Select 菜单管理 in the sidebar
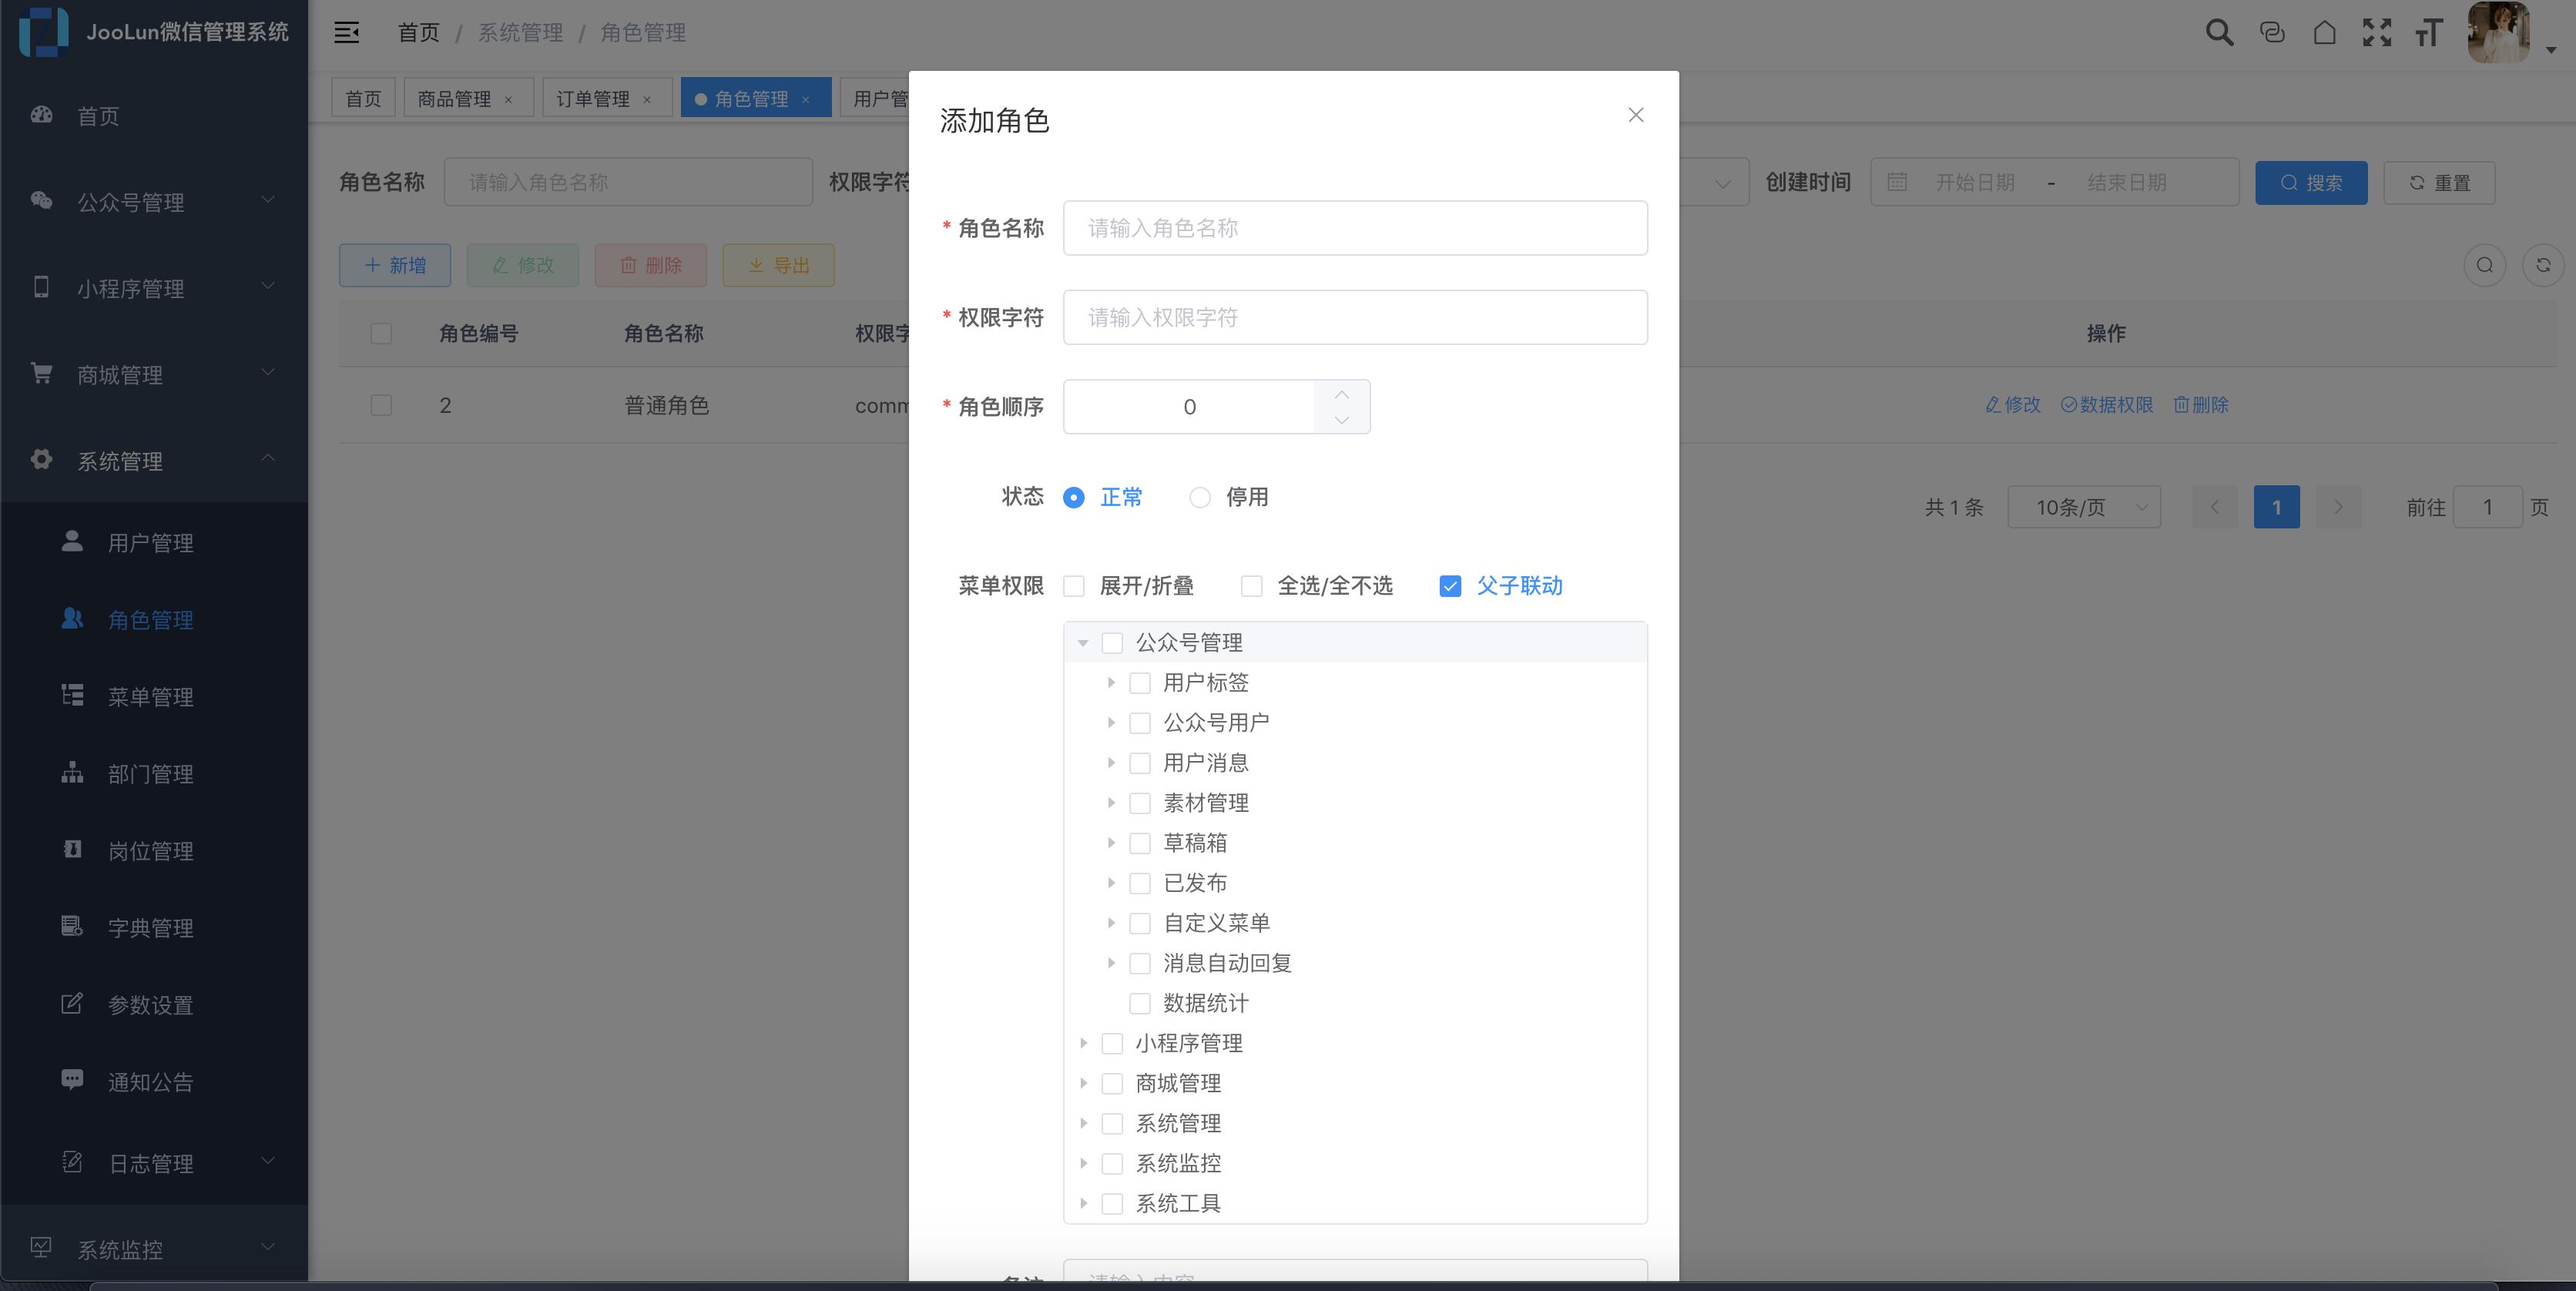The image size is (2576, 1291). (x=151, y=696)
